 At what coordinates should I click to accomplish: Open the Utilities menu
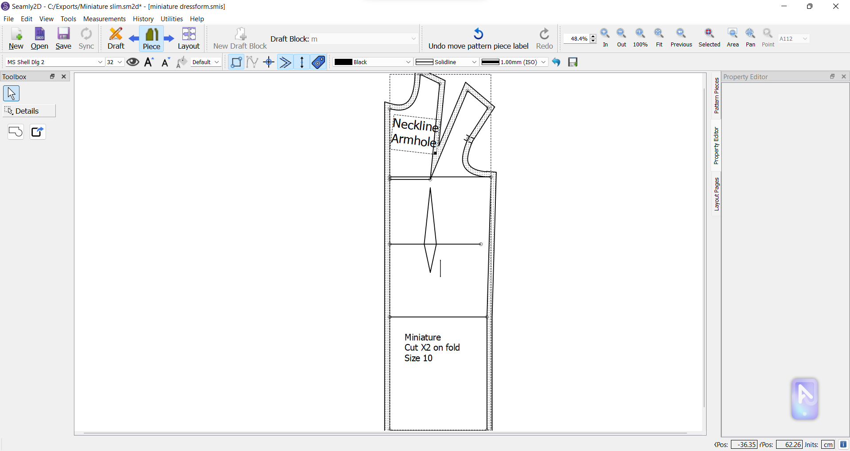click(172, 19)
